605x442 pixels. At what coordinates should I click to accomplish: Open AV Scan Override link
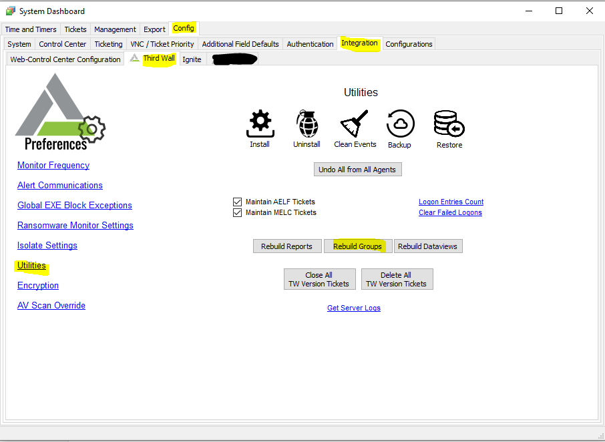(51, 306)
